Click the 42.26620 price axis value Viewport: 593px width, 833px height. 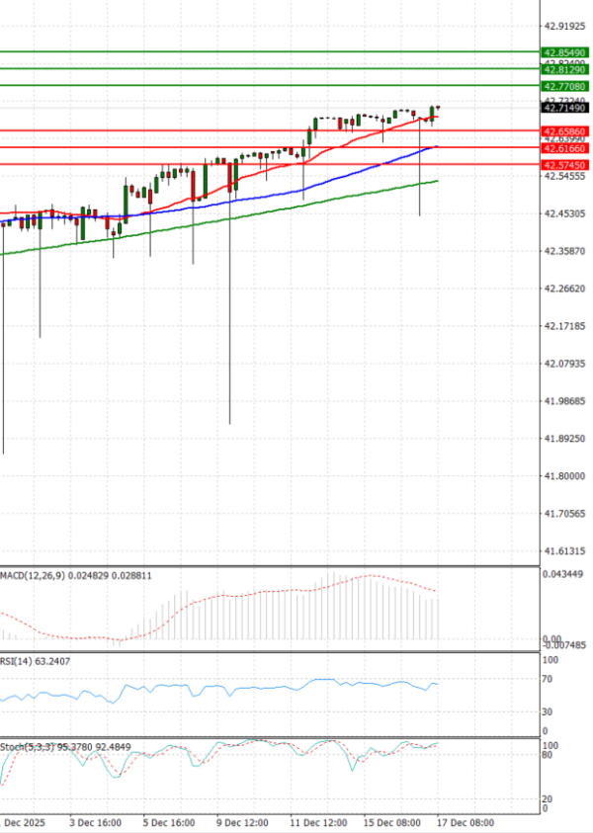click(564, 289)
